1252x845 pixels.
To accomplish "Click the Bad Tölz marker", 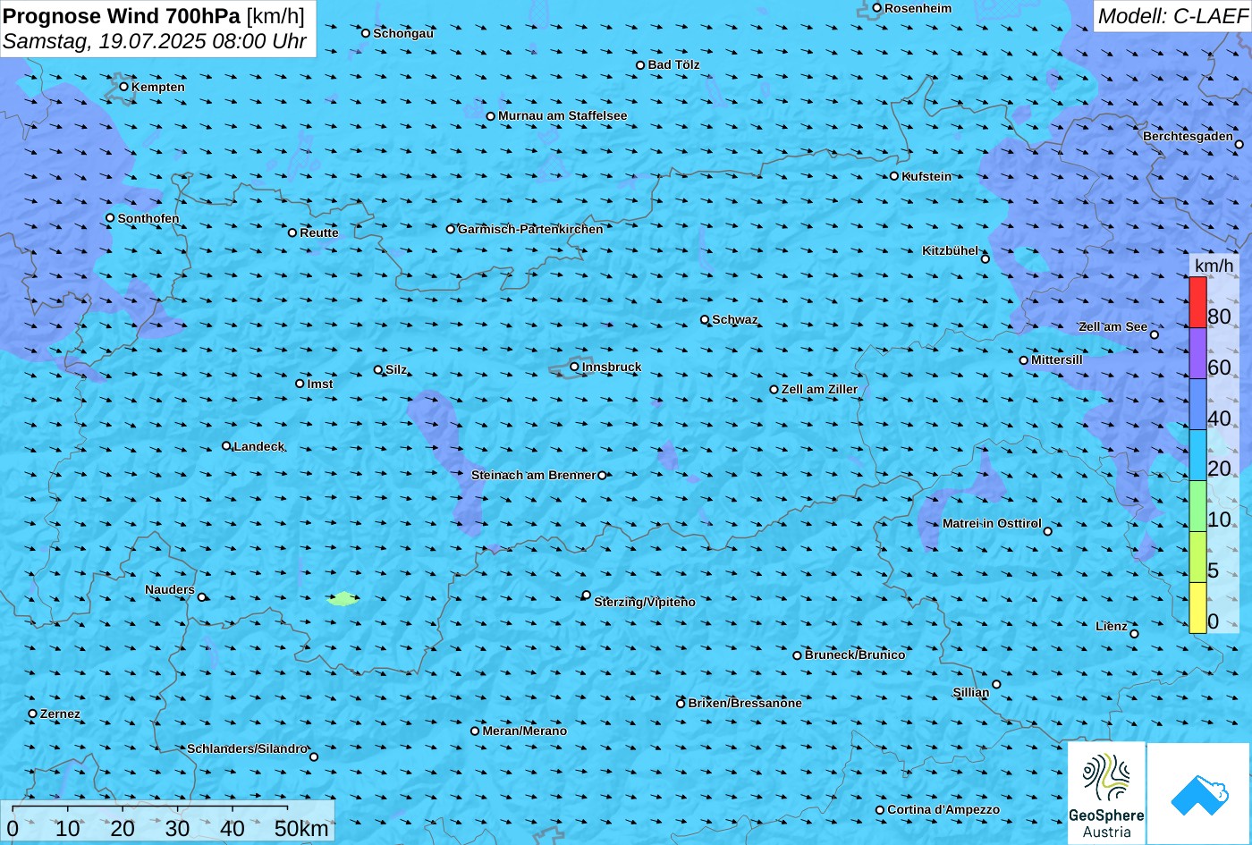I will (x=640, y=65).
